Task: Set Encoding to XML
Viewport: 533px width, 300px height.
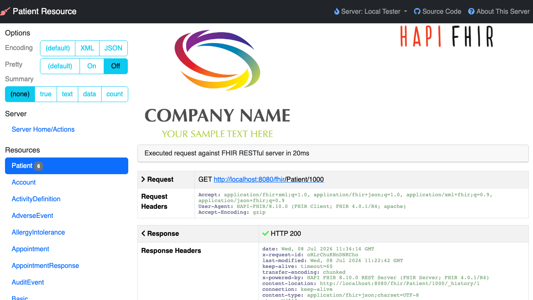Action: pos(87,48)
